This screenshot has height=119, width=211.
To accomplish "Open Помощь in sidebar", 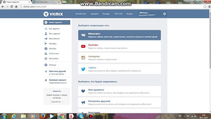I will (52, 65).
